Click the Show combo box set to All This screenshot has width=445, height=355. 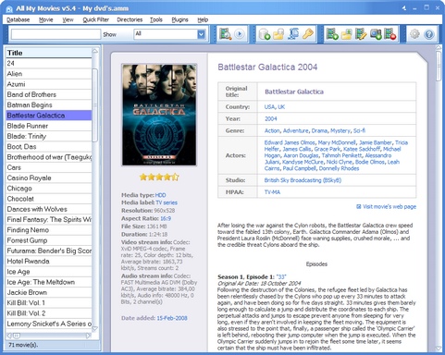click(169, 34)
